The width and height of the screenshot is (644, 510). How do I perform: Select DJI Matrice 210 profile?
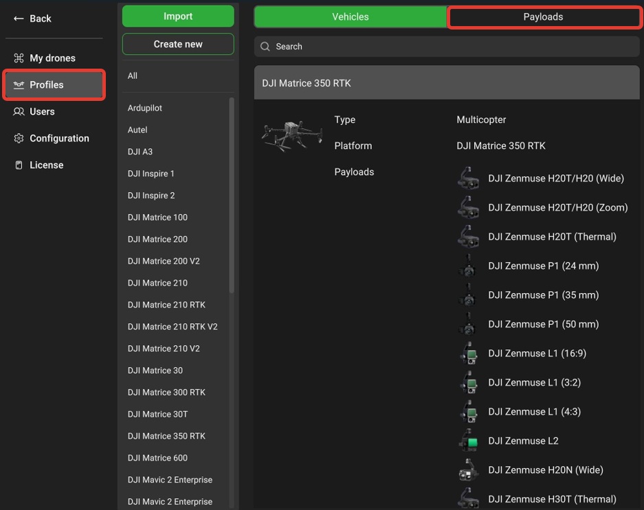click(x=157, y=283)
